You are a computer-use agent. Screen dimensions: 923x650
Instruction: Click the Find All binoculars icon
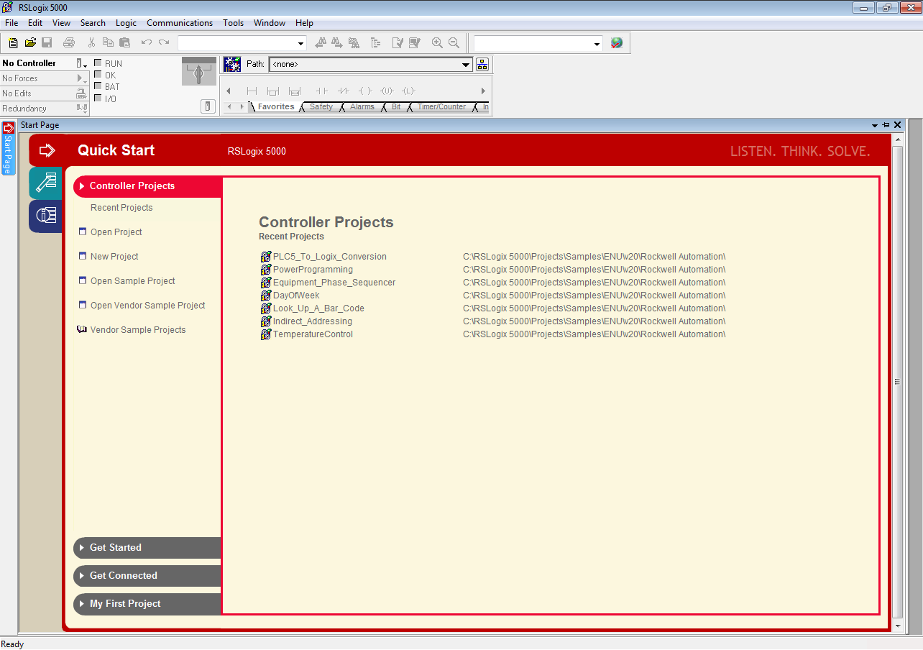click(354, 43)
